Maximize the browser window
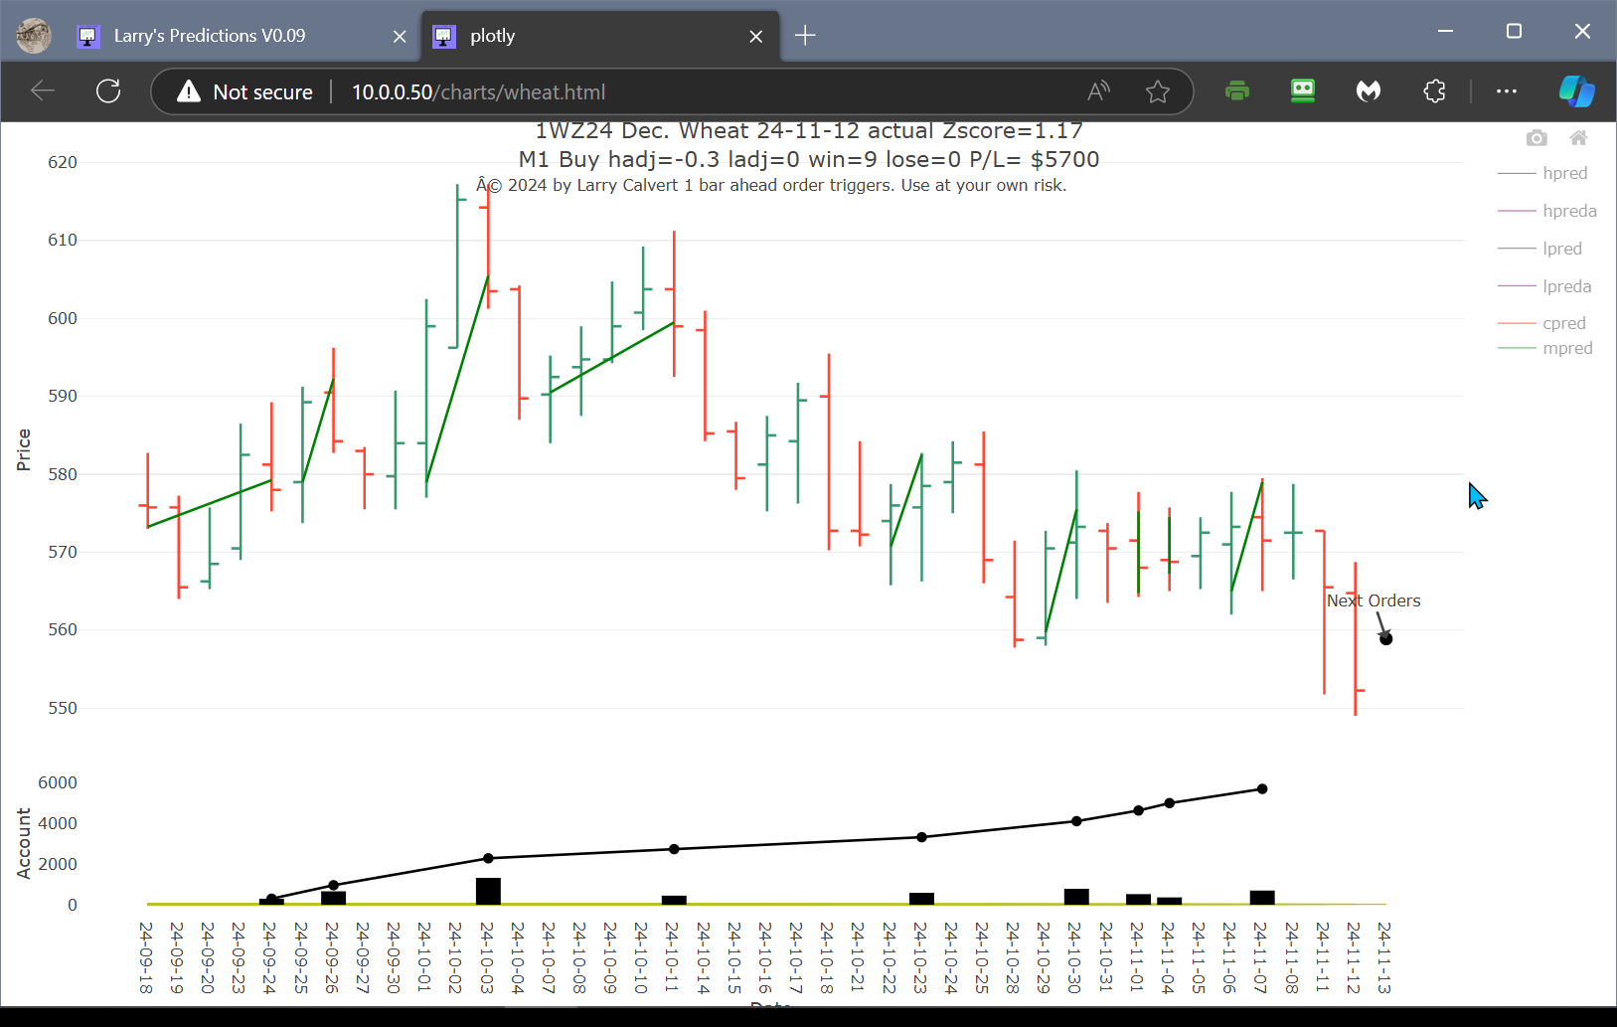The width and height of the screenshot is (1617, 1027). coord(1514,32)
